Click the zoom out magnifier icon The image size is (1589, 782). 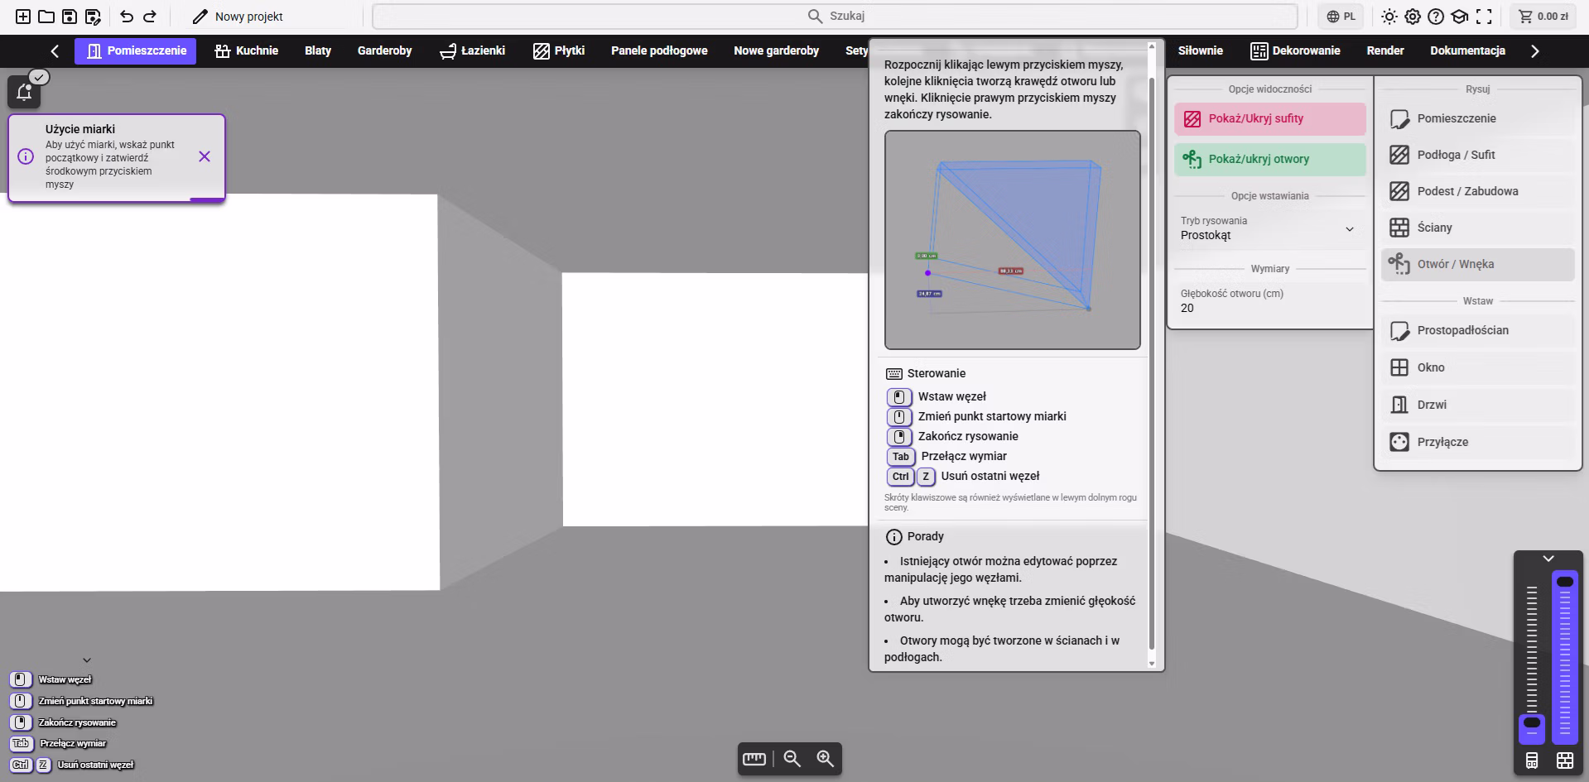click(x=792, y=759)
